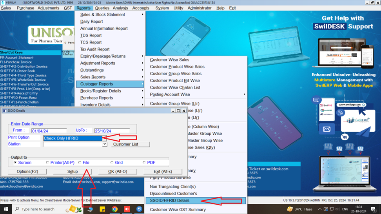Open the computer monitor icon in the taskbar
This screenshot has height=214, width=381.
click(90, 209)
